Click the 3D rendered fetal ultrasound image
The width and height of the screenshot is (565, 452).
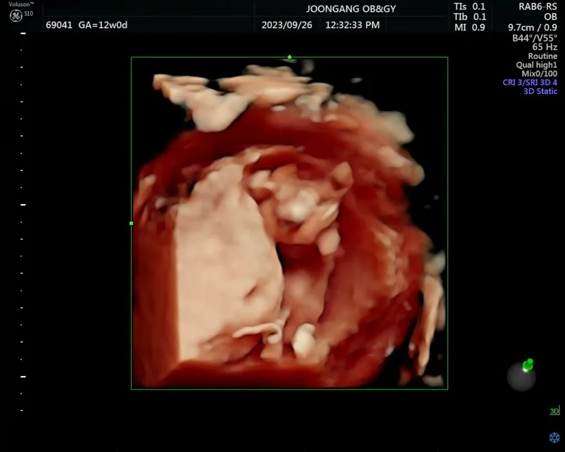[289, 223]
